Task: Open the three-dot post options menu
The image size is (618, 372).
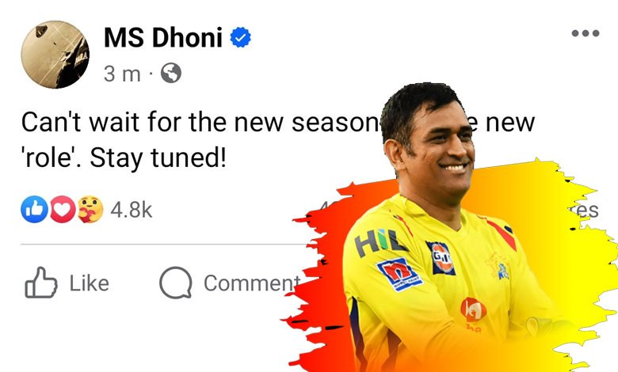Action: point(586,33)
